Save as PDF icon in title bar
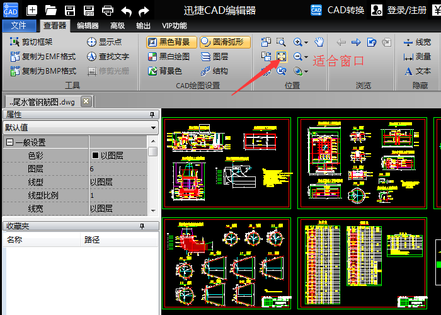This screenshot has height=315, width=441. pos(89,11)
